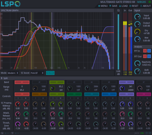Screen dimensions: 152x135
Task: Toggle FFT In right channel R button
Action: pos(149,51)
